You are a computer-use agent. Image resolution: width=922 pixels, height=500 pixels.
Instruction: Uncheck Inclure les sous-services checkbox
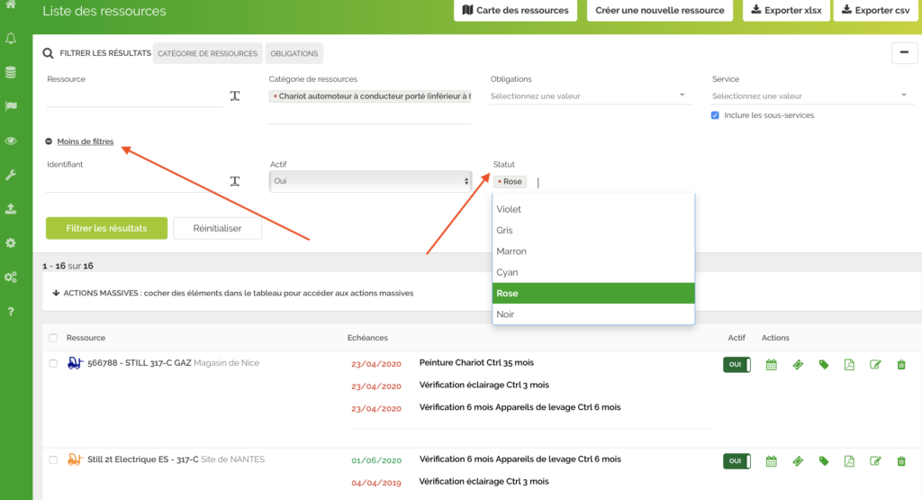(x=715, y=115)
